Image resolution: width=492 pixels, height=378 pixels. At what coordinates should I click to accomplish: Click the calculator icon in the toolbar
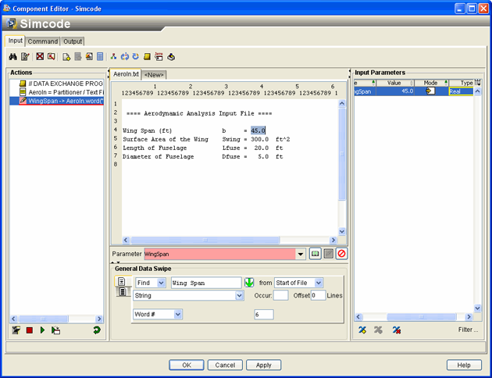tap(100, 57)
